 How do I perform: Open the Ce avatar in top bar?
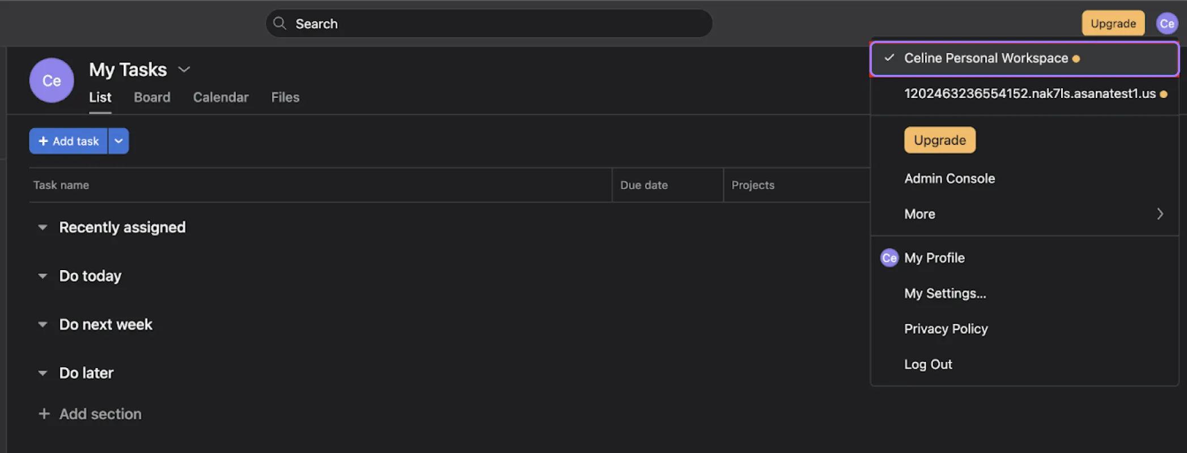(x=1167, y=24)
